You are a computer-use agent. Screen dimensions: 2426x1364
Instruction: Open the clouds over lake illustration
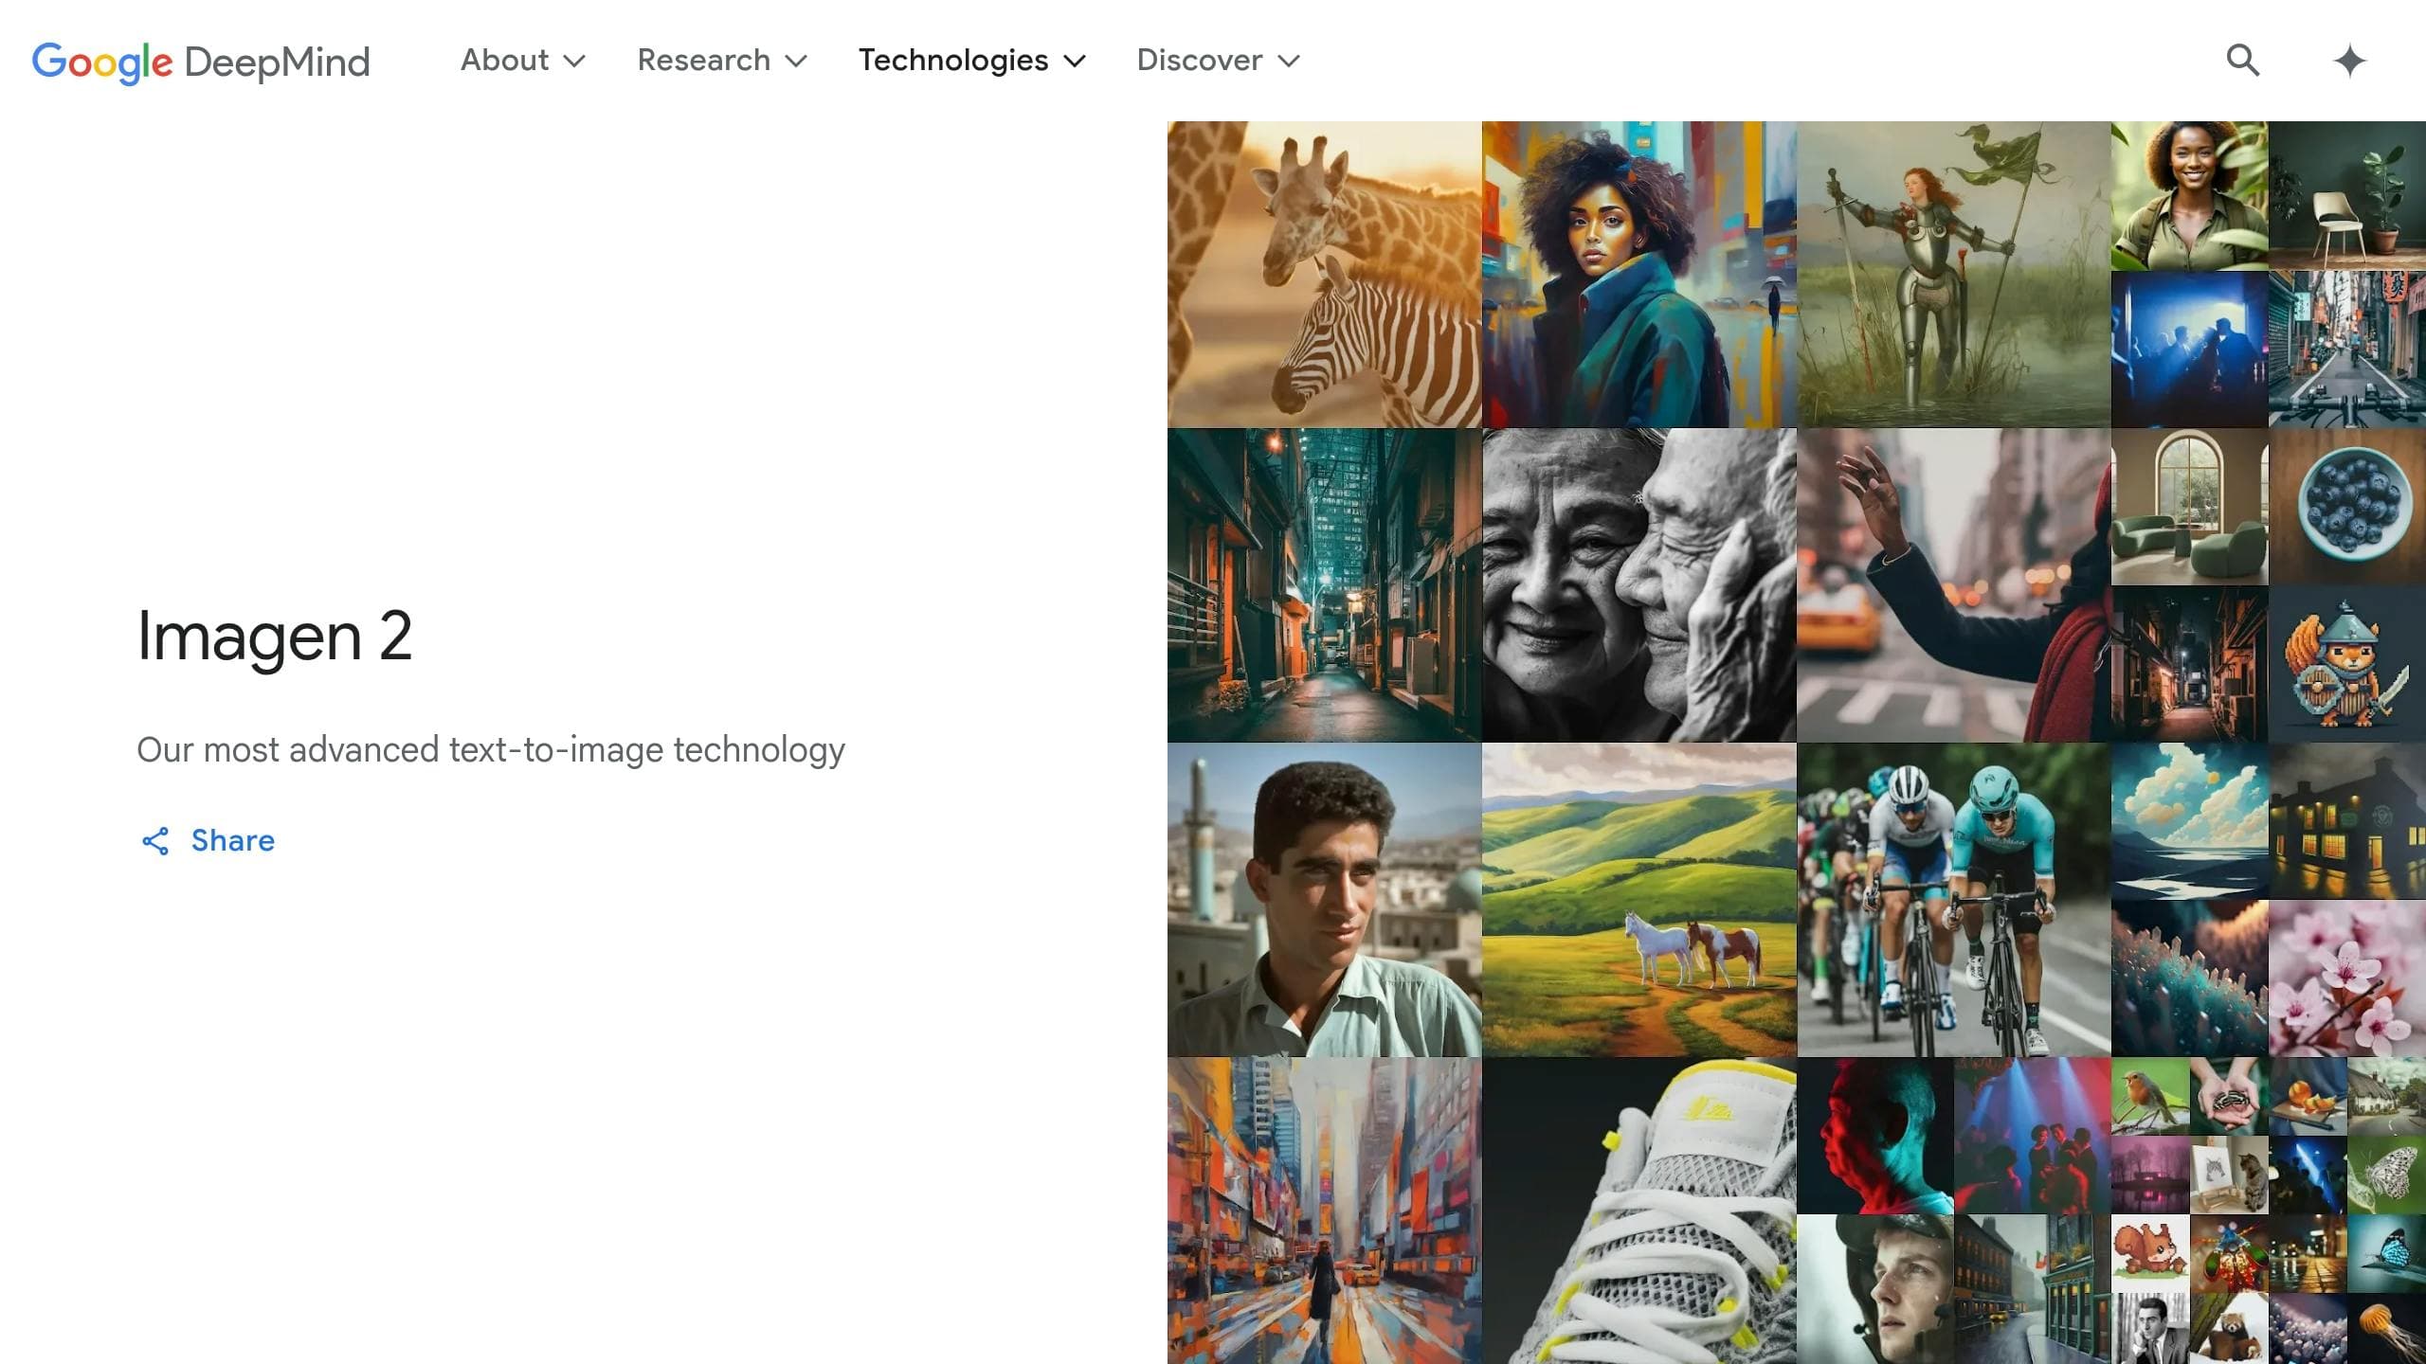(x=2190, y=821)
